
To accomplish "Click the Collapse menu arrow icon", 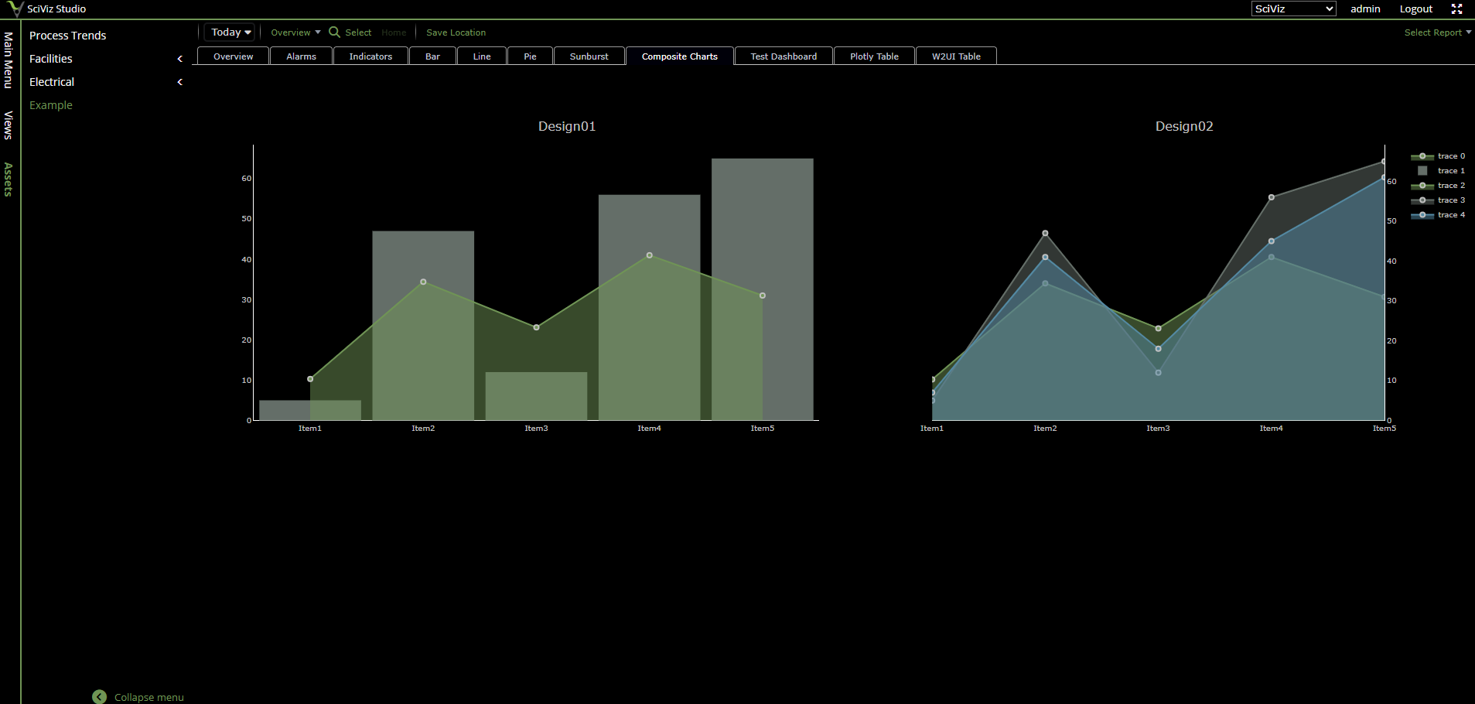I will (100, 697).
